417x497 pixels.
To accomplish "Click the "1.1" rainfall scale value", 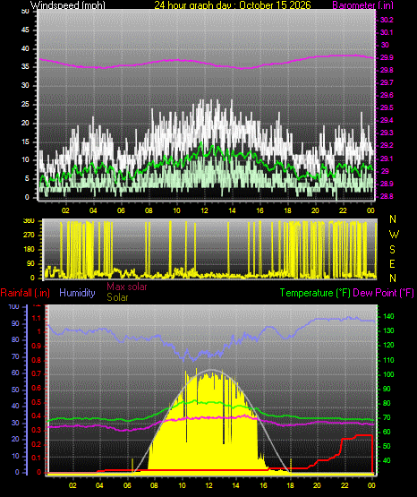I will pos(37,318).
